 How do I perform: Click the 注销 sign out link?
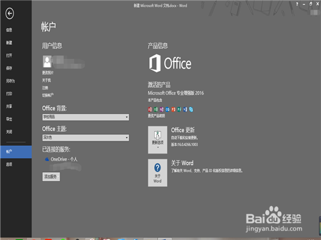tap(45, 88)
